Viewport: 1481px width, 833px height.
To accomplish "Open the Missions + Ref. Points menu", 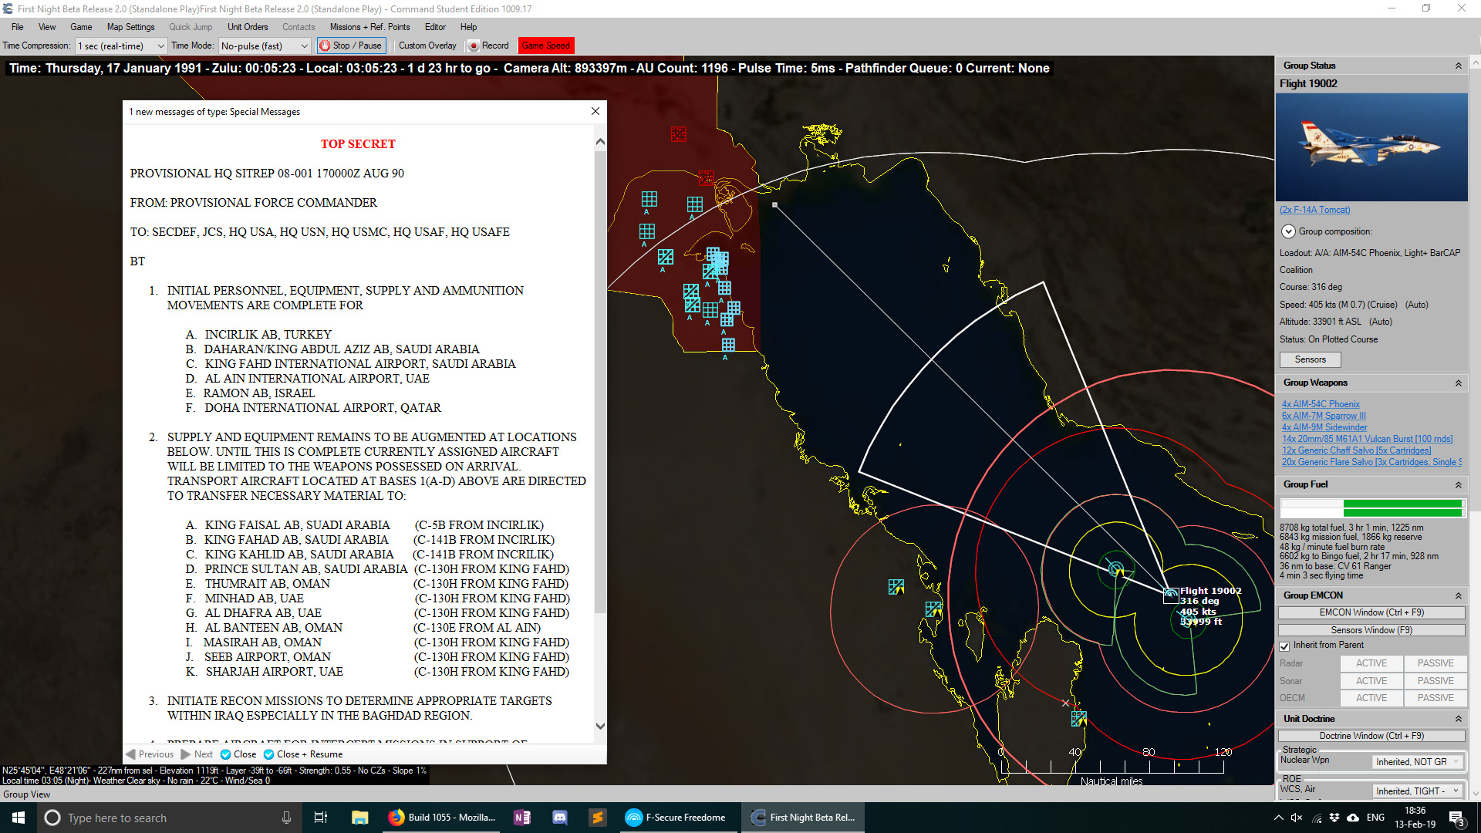I will (x=370, y=27).
